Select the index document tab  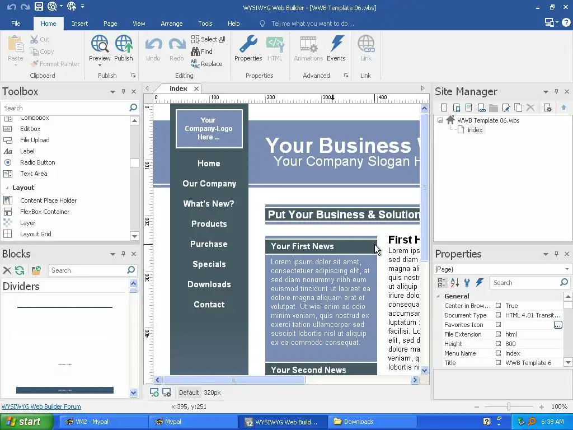click(179, 88)
